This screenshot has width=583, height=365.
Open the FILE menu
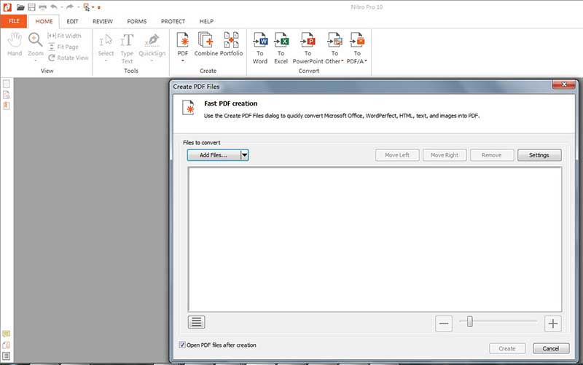14,21
